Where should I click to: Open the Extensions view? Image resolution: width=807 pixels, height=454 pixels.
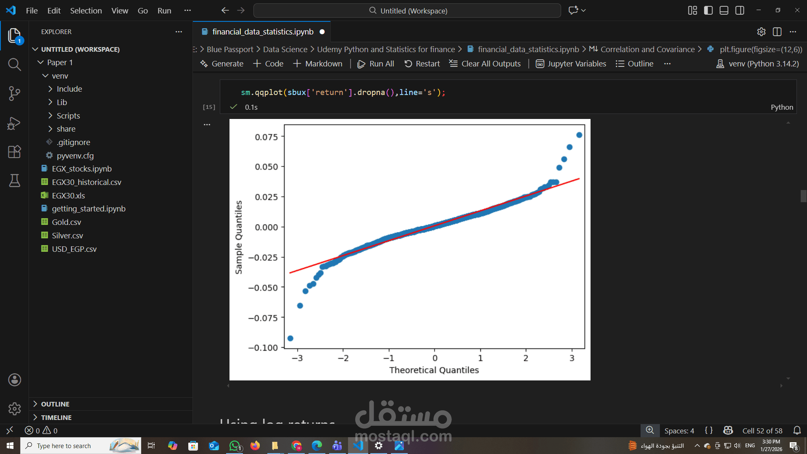tap(14, 152)
